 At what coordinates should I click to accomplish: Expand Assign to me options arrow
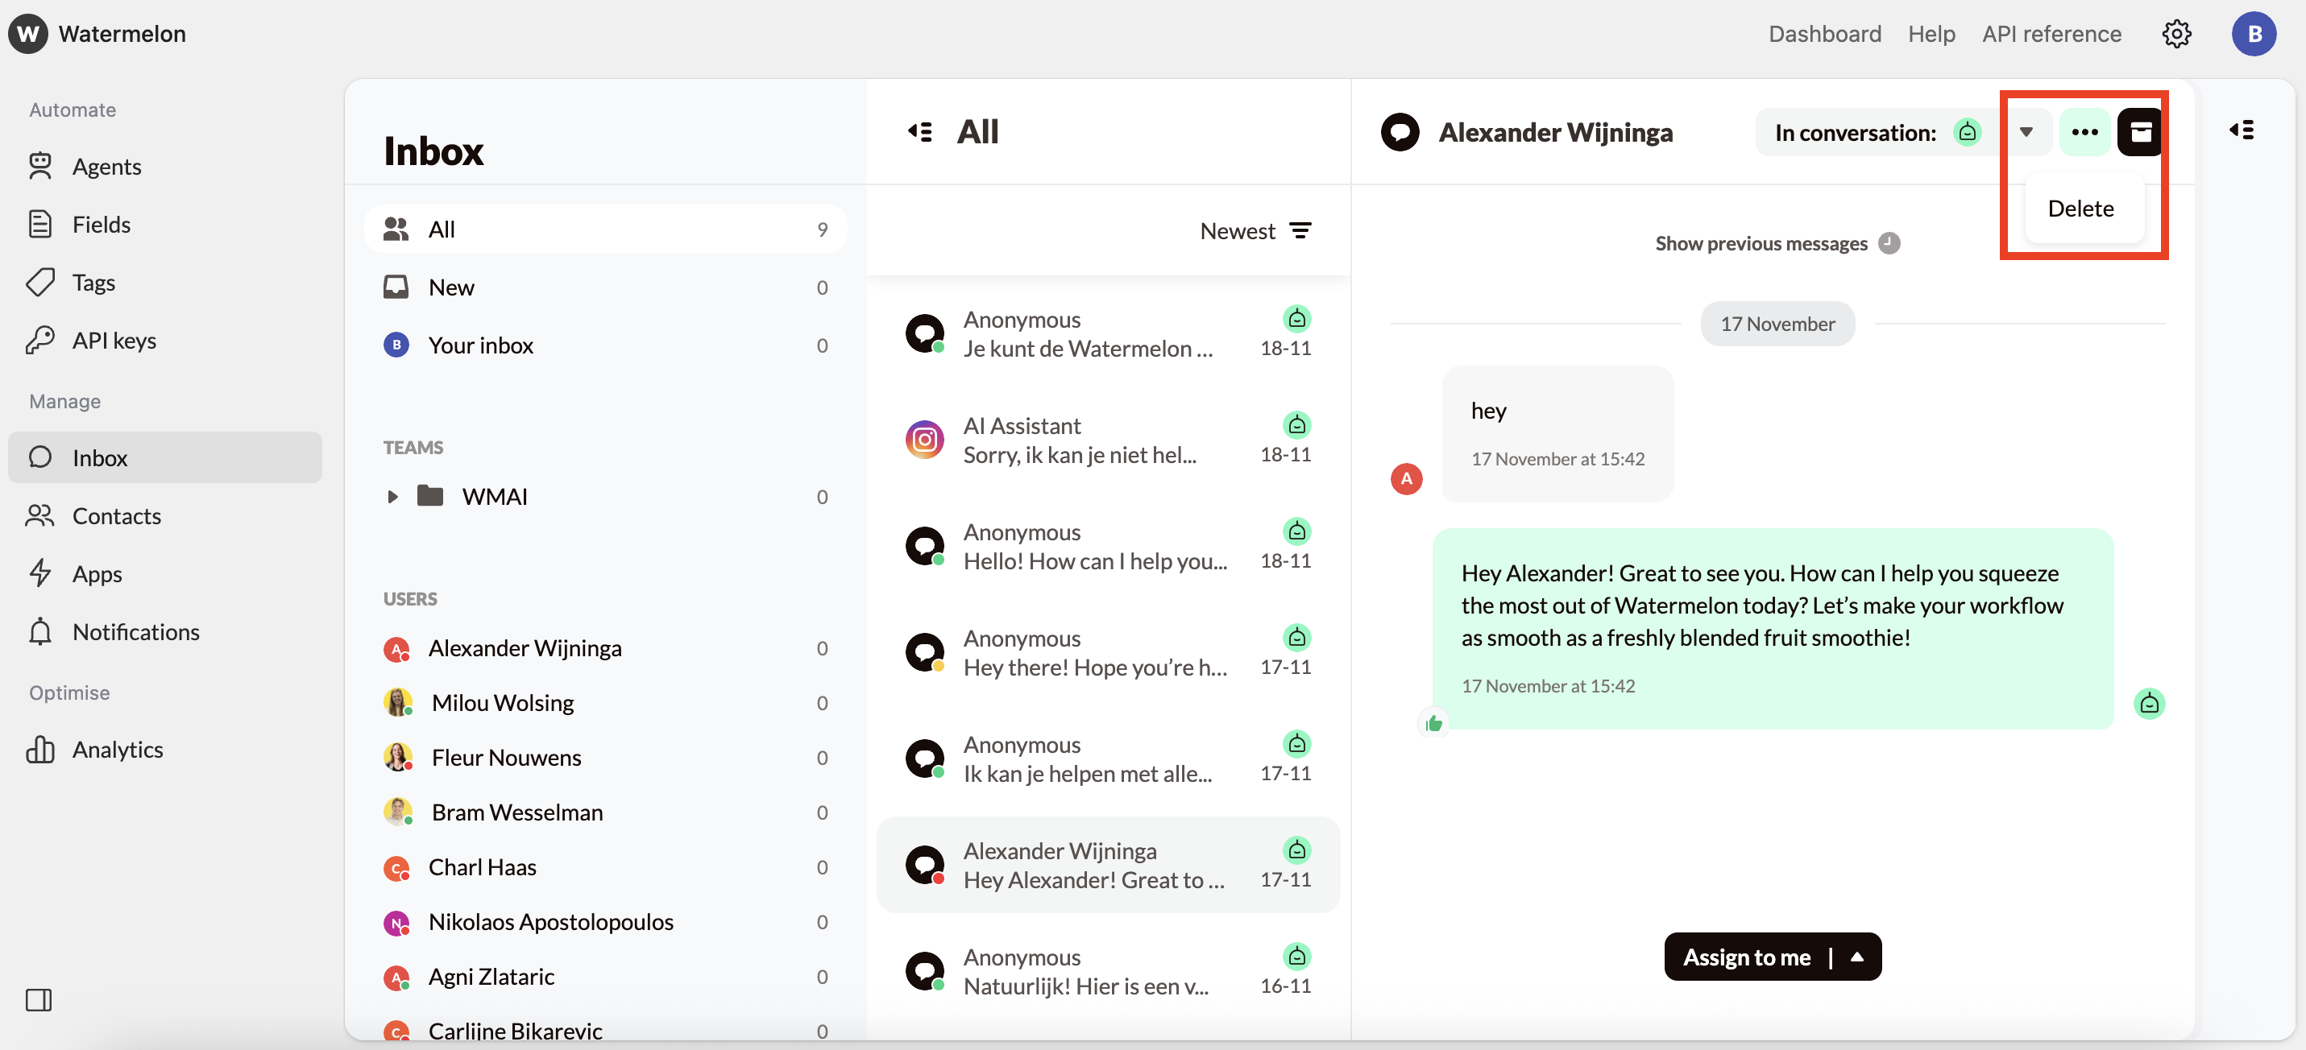pyautogui.click(x=1857, y=957)
